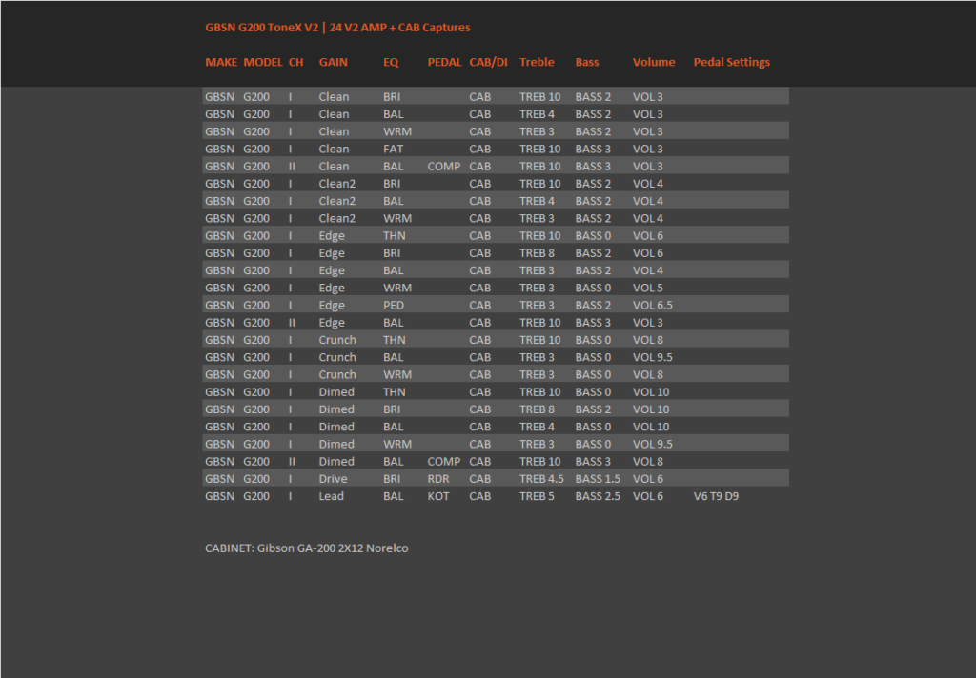Click the CH column header

click(295, 62)
